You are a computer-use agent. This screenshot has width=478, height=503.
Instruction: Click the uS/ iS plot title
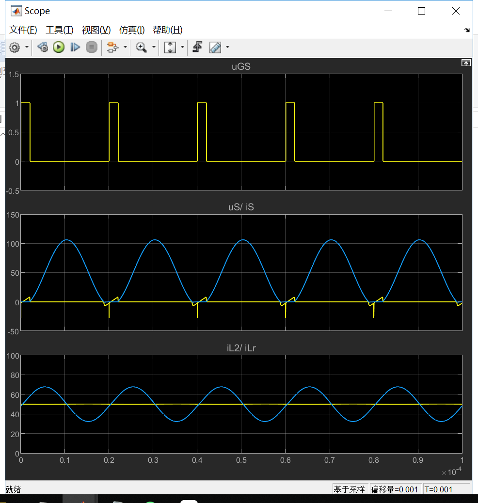[x=241, y=207]
